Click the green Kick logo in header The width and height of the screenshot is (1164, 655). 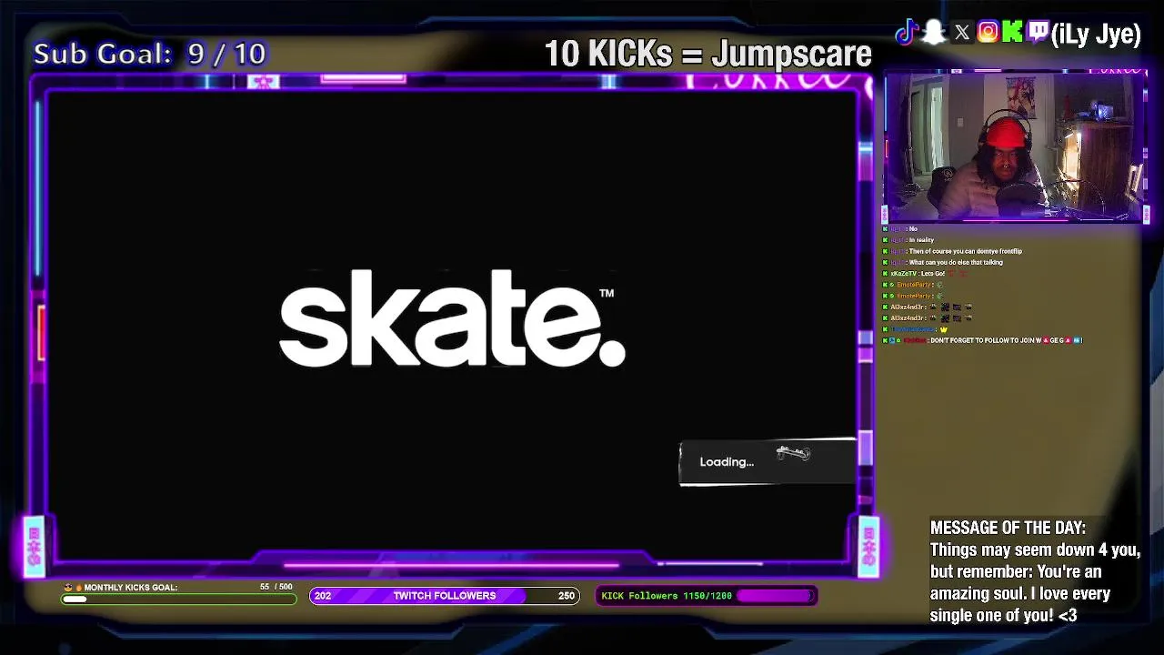(1013, 34)
